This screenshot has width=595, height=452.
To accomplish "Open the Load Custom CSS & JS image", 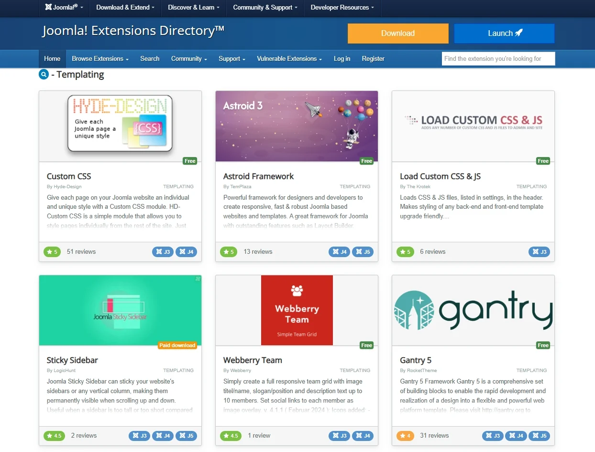I will (x=473, y=126).
